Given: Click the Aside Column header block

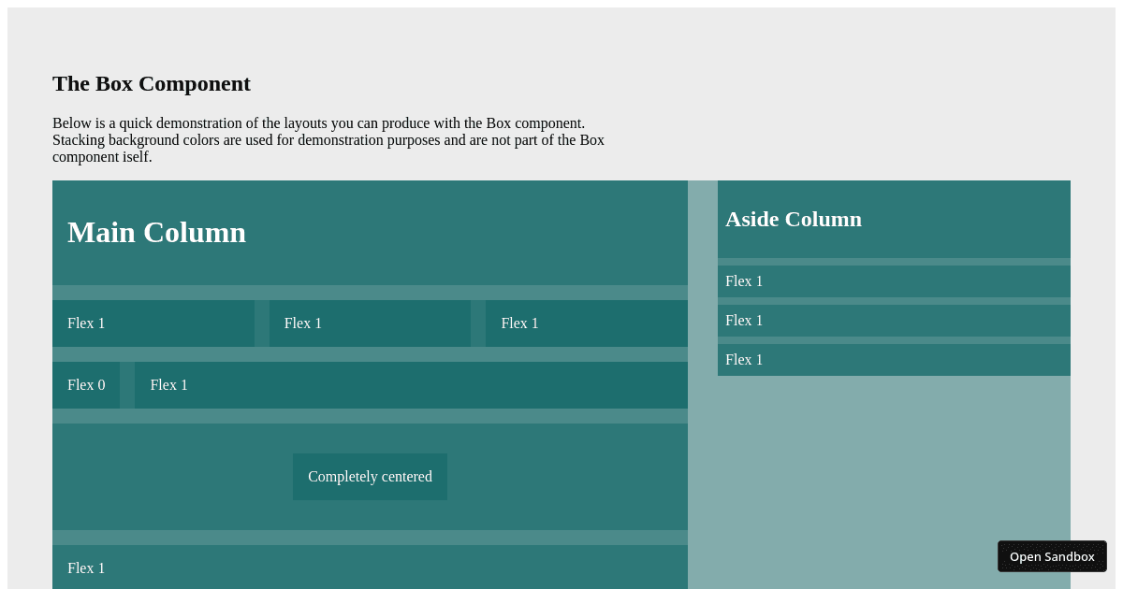Looking at the screenshot, I should [x=894, y=219].
